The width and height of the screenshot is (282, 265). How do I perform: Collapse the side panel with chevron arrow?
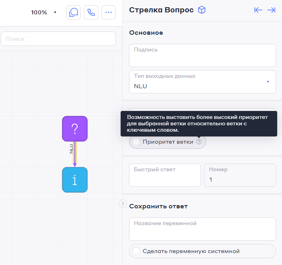pos(123,204)
